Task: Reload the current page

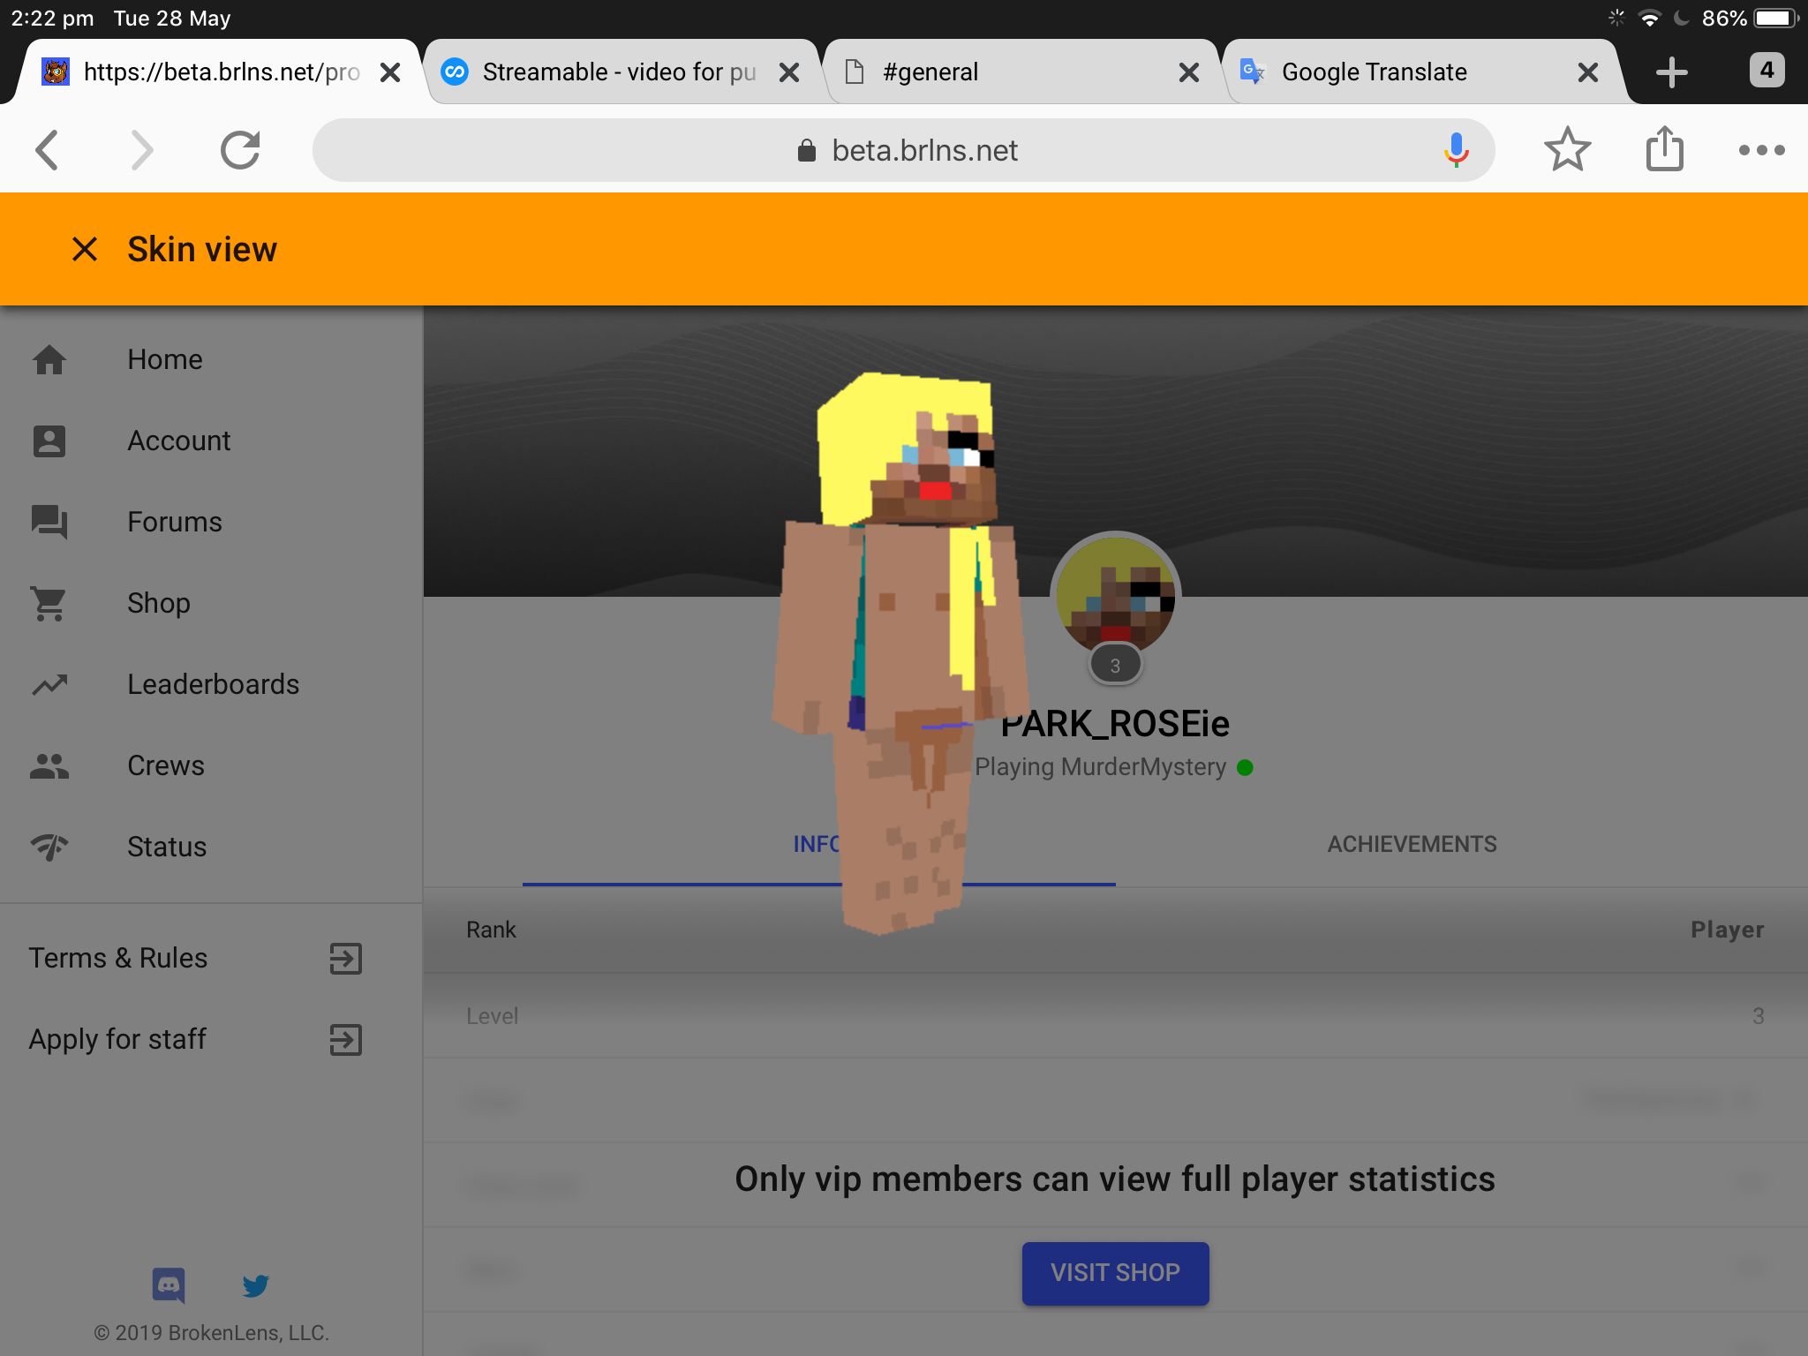Action: tap(240, 150)
